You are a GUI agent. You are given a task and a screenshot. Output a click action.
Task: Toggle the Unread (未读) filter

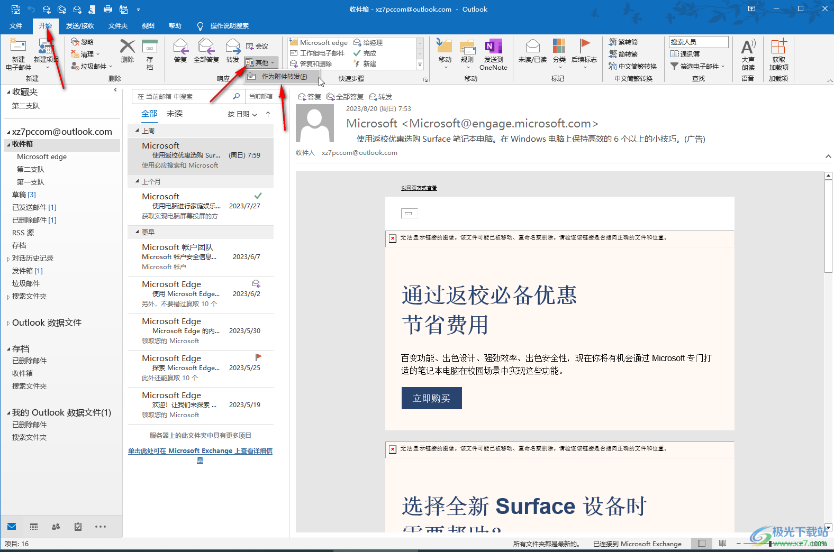click(x=175, y=114)
